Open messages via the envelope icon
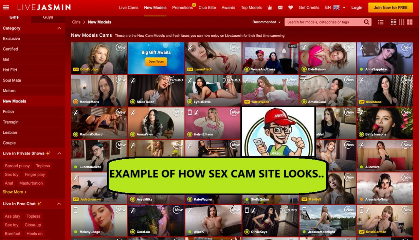Viewport: 419px width, 240px height. [280, 7]
